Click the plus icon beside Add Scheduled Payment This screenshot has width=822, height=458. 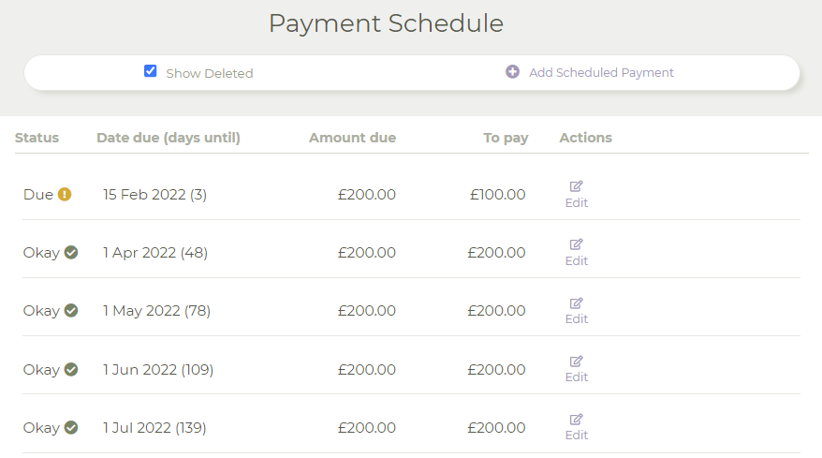click(512, 72)
